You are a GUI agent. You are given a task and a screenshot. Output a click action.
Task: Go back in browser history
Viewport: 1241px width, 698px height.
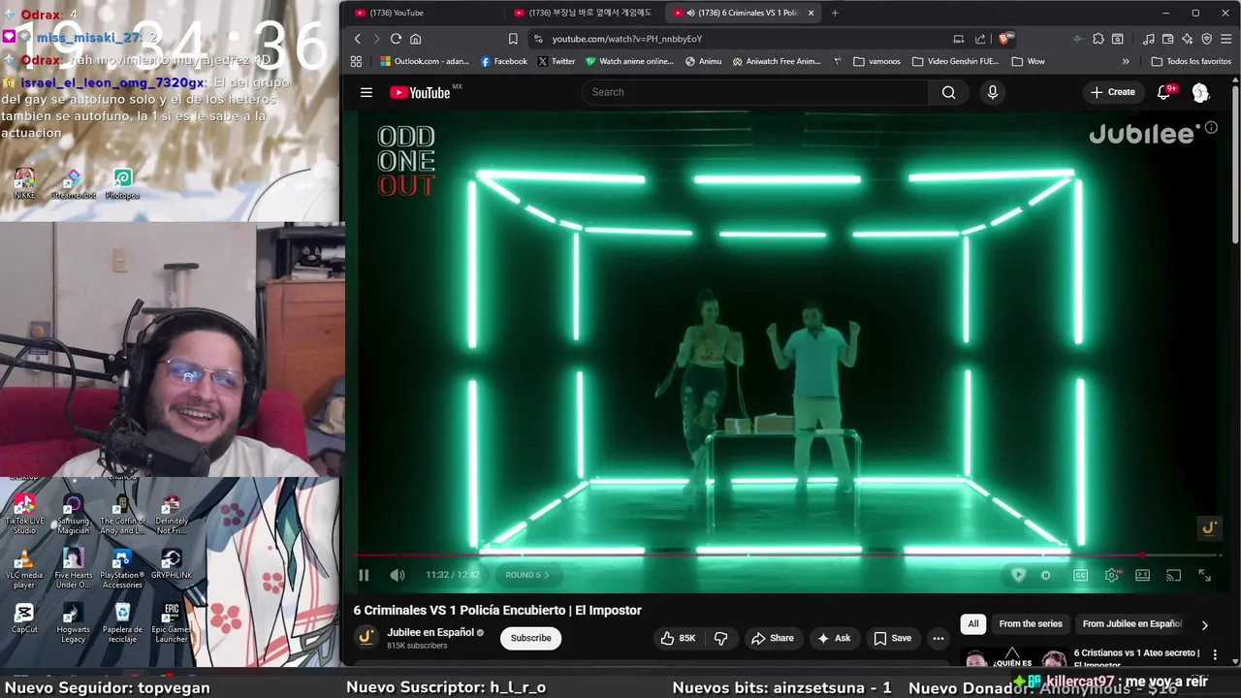(357, 39)
